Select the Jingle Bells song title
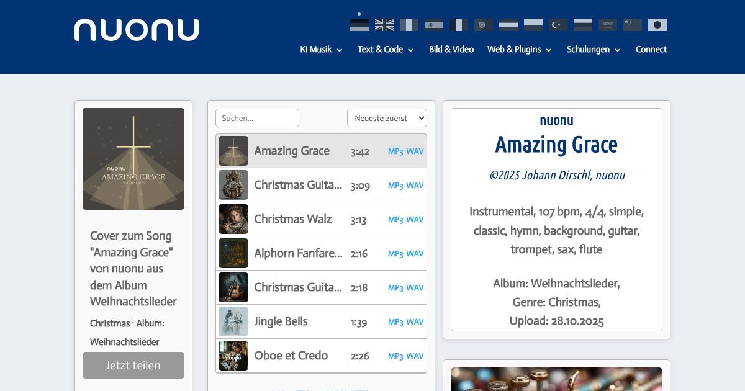This screenshot has width=745, height=391. [281, 321]
